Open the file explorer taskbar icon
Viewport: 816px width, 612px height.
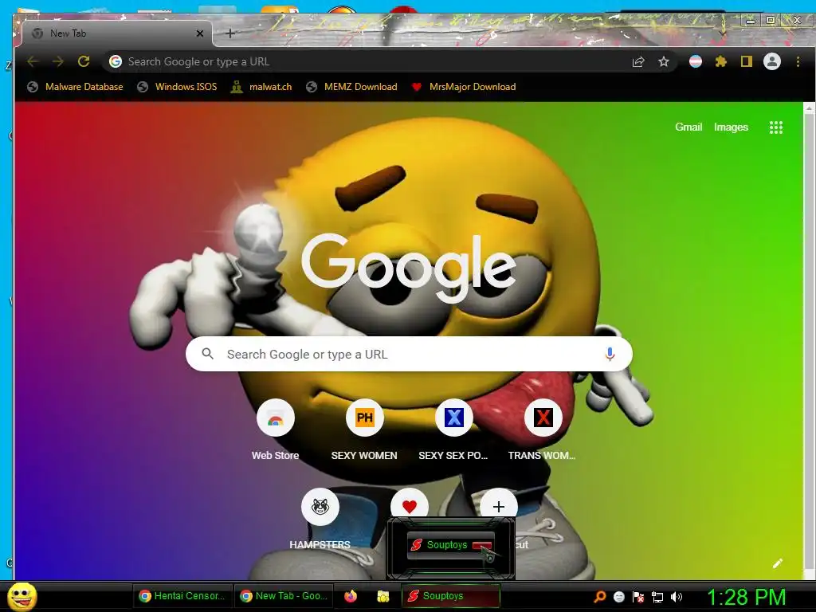tap(383, 596)
